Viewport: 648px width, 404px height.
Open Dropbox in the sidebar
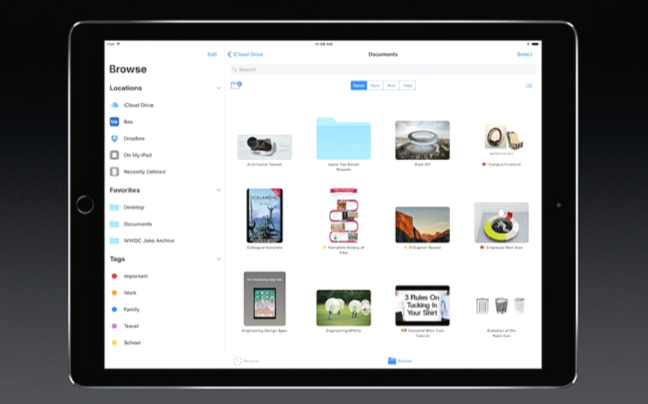click(133, 138)
